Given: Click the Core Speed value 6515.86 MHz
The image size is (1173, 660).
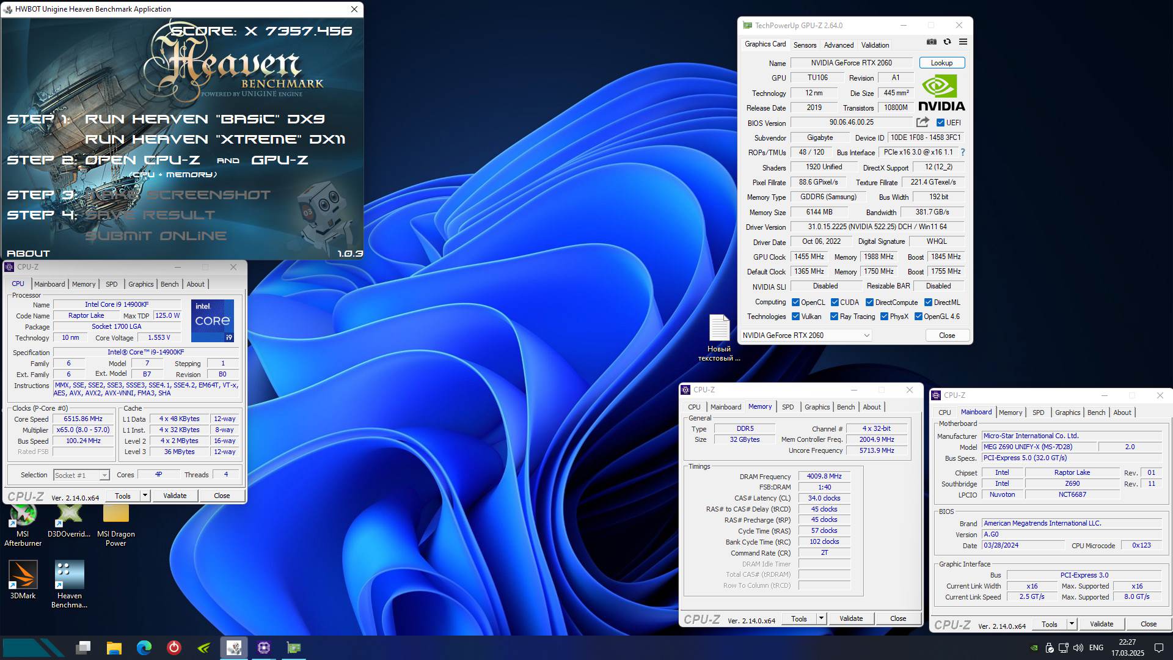Looking at the screenshot, I should pyautogui.click(x=83, y=419).
